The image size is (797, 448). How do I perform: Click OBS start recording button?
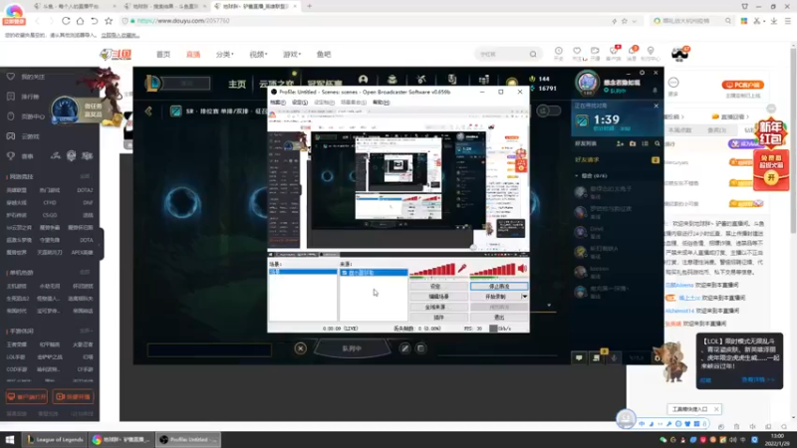[495, 296]
